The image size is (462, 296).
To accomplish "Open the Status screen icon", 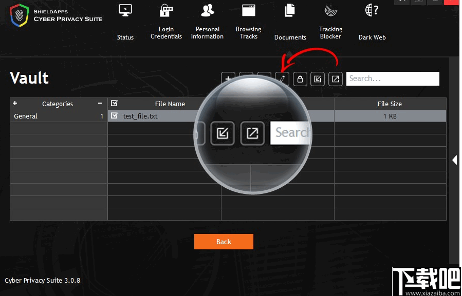I will pos(125,10).
